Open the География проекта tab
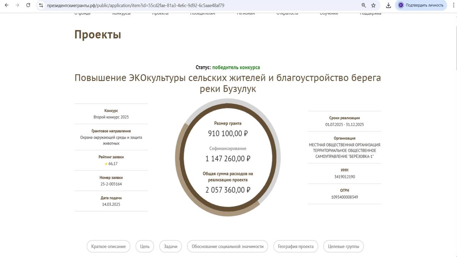 (296, 246)
